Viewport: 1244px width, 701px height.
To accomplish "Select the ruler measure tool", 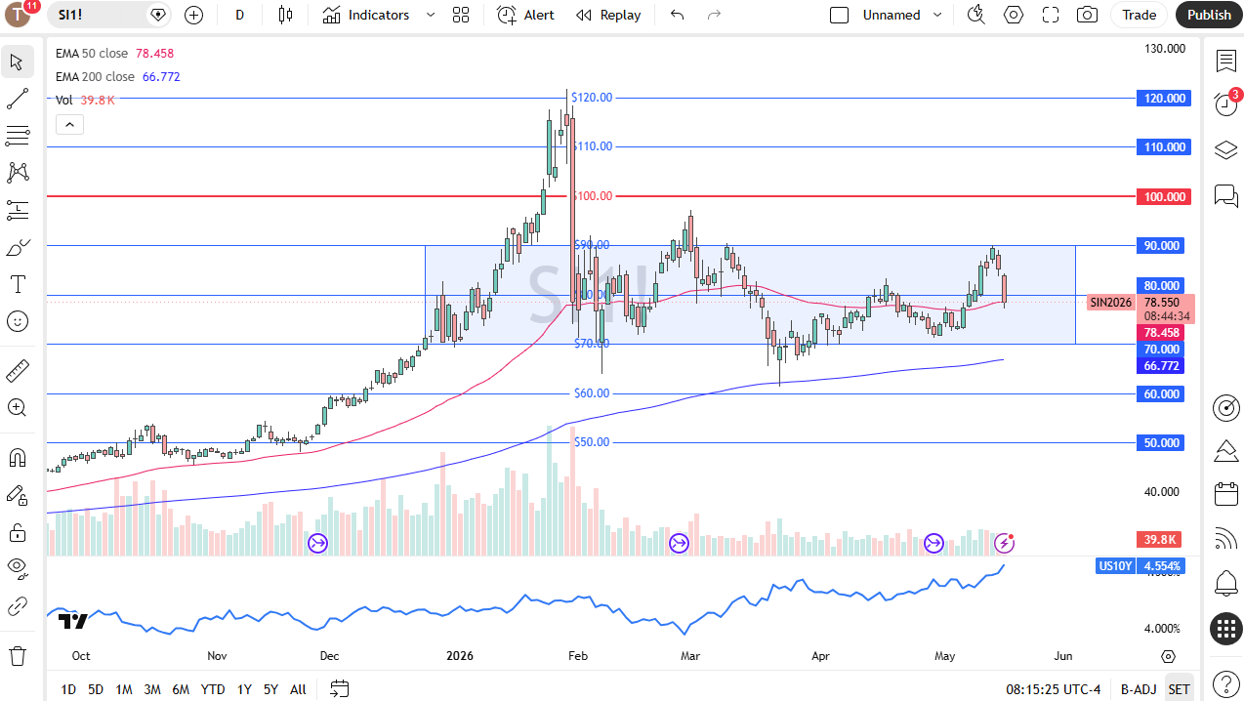I will (x=17, y=370).
